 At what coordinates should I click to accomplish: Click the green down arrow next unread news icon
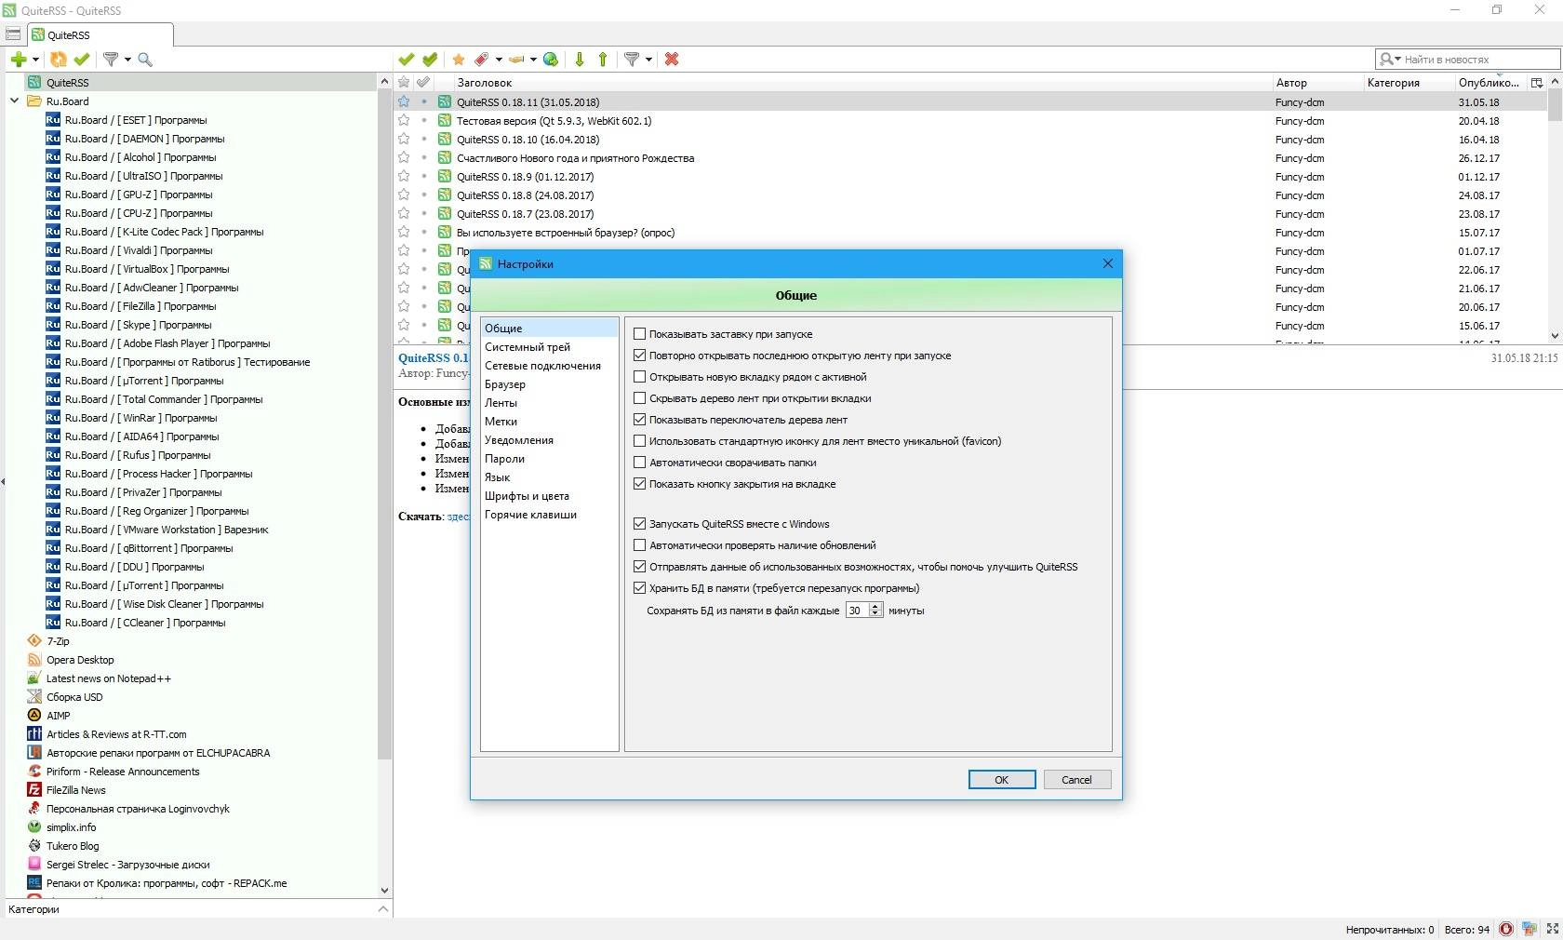tap(580, 60)
